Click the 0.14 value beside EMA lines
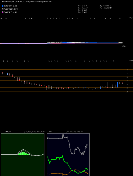 pyautogui.click(x=124, y=46)
